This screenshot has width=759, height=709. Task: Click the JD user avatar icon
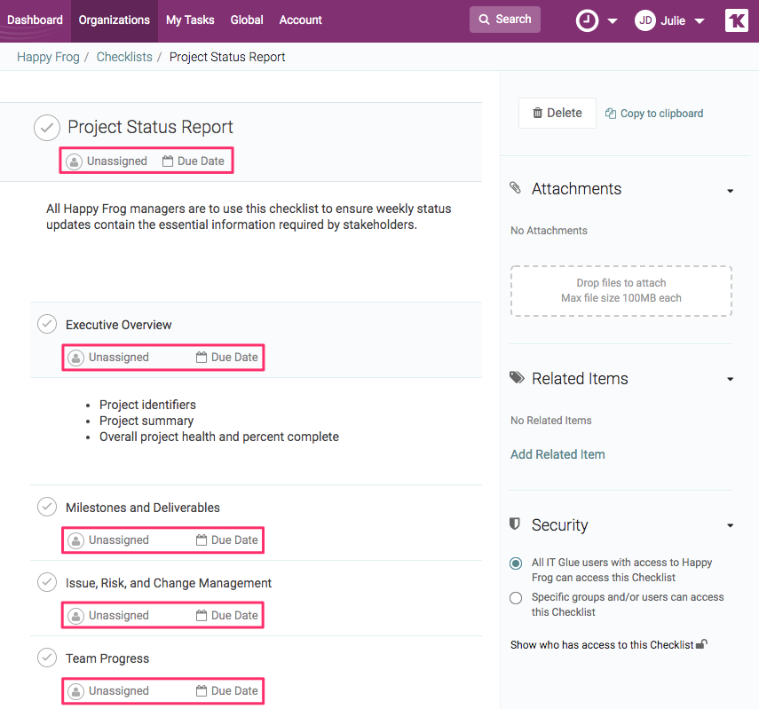pos(645,20)
